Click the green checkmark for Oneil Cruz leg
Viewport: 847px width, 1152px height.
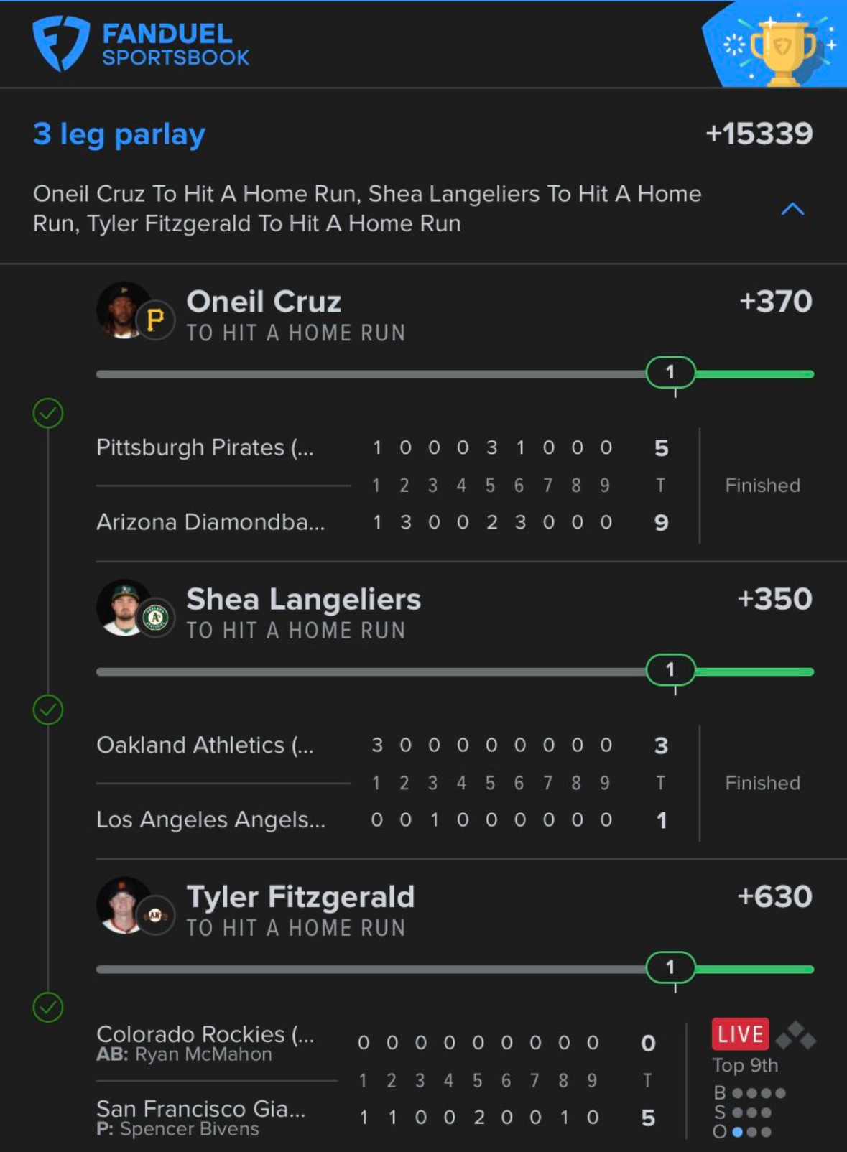[48, 413]
